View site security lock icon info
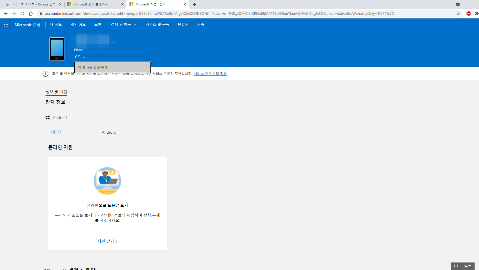 click(41, 14)
